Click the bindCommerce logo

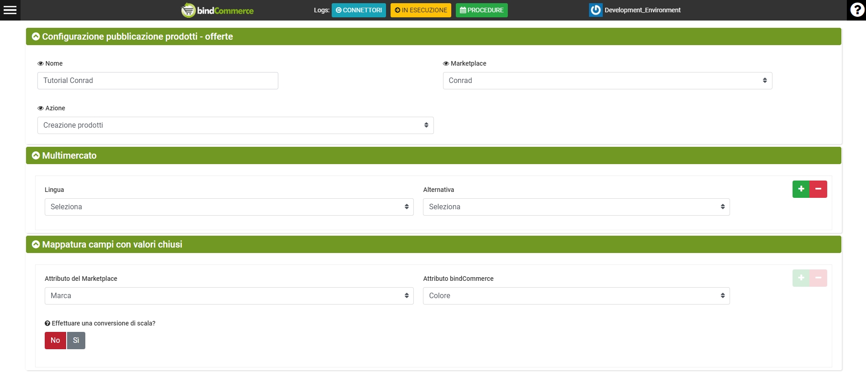(x=218, y=10)
